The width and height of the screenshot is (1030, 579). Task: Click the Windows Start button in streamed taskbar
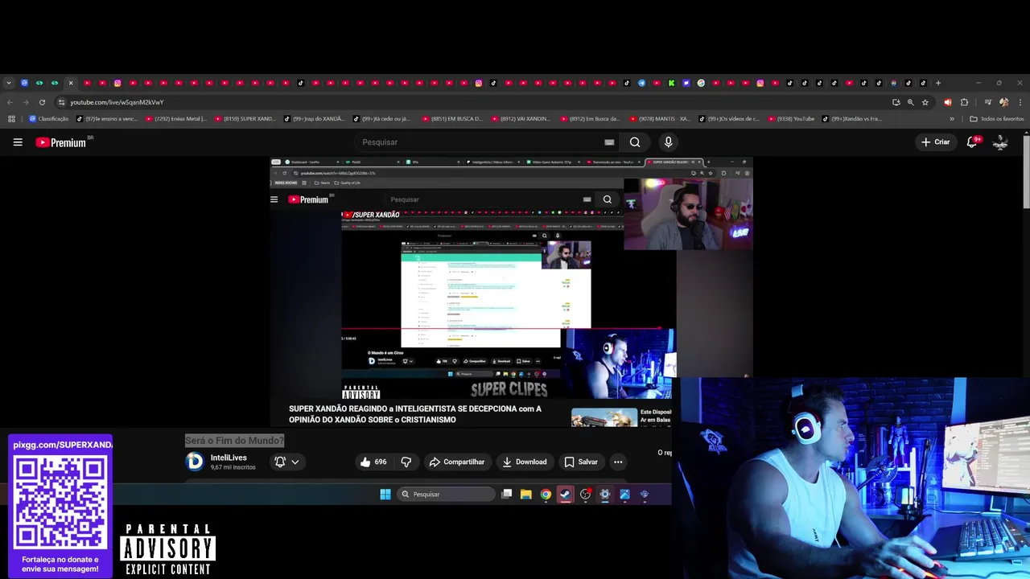coord(385,495)
